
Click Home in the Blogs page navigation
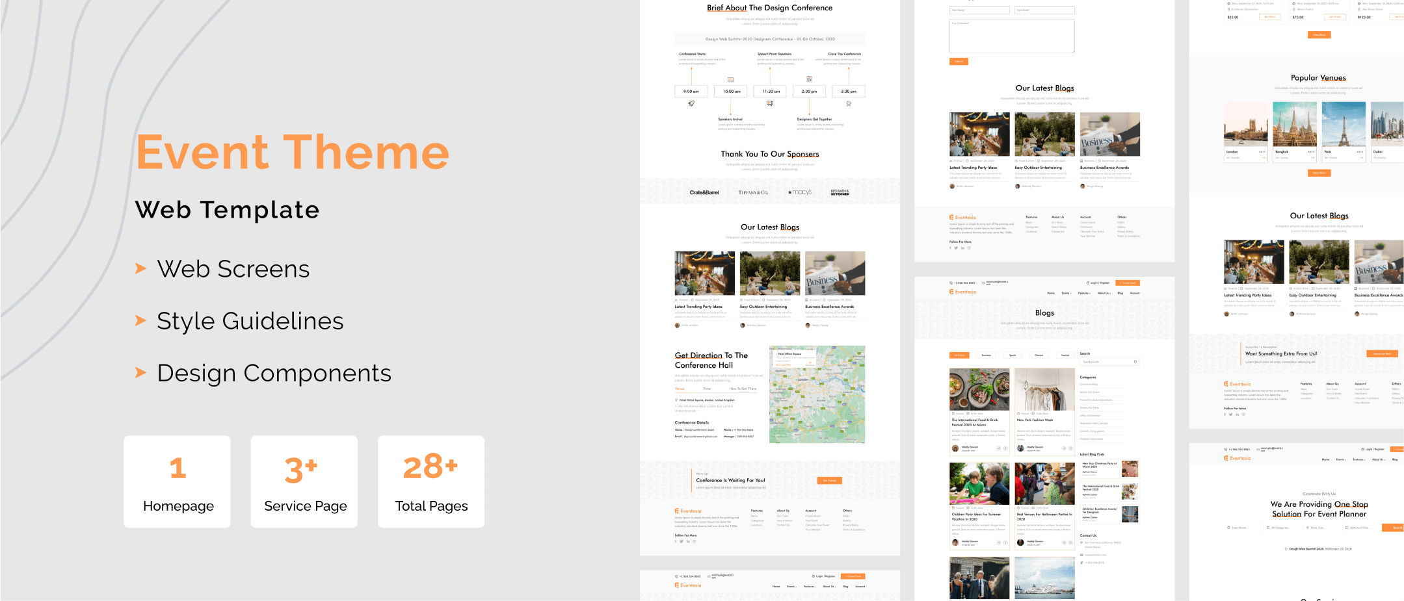[x=1051, y=293]
